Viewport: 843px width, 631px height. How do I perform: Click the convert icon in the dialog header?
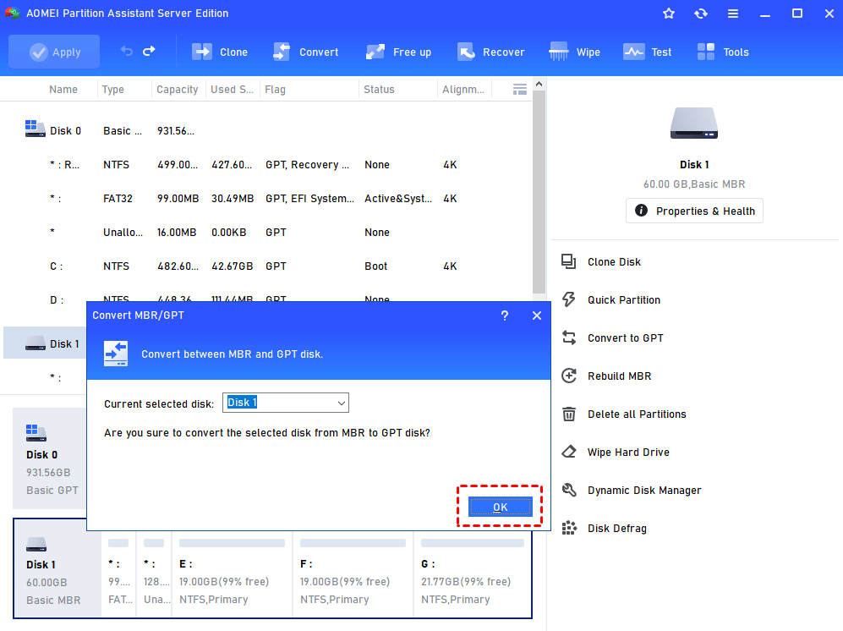[116, 354]
